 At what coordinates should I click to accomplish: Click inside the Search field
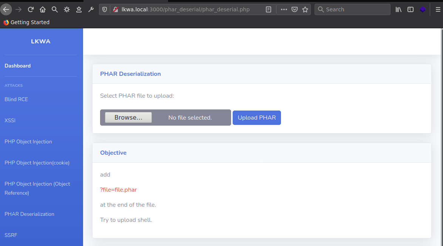point(352,9)
